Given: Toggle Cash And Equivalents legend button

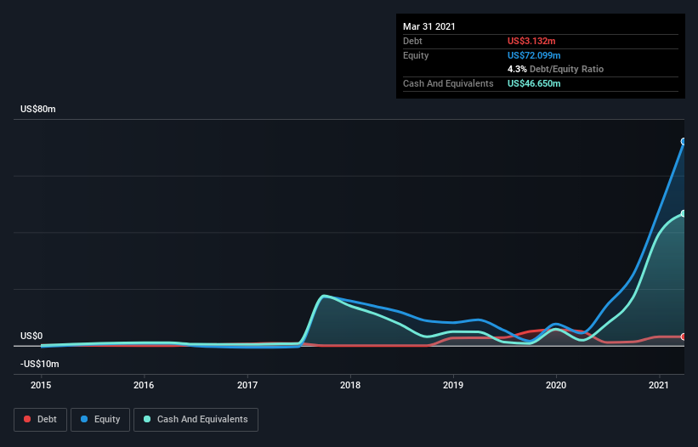Looking at the screenshot, I should pos(196,420).
